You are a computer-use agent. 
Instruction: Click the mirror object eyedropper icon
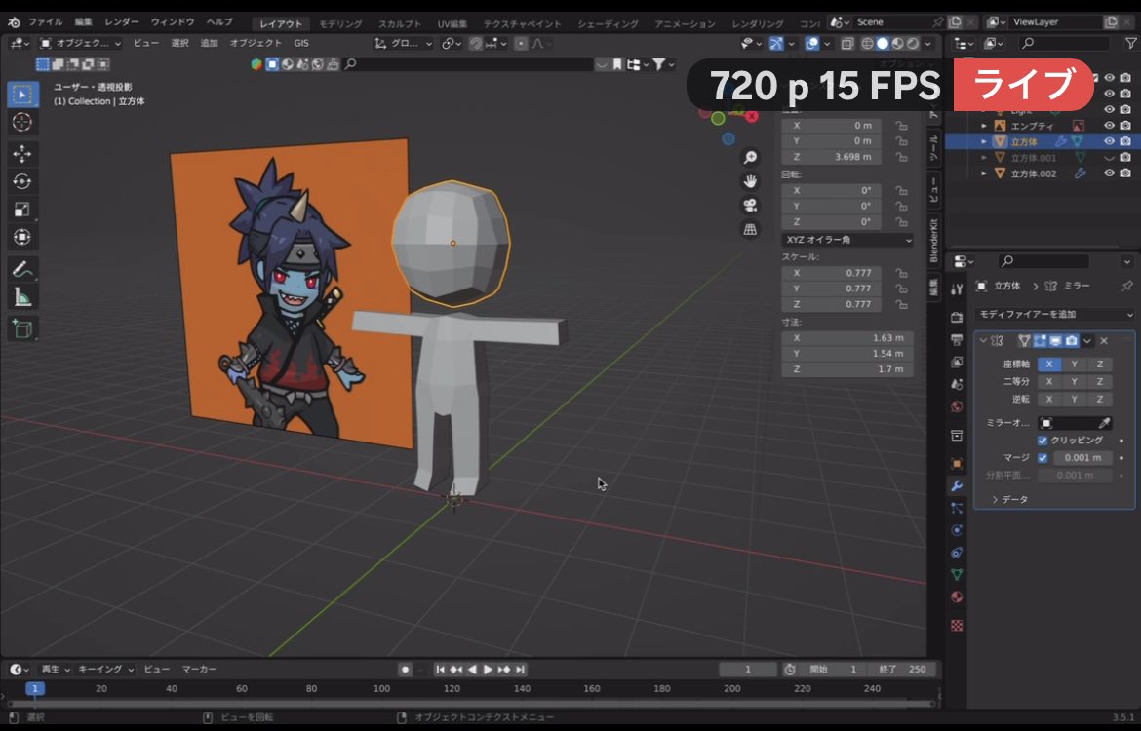point(1104,423)
